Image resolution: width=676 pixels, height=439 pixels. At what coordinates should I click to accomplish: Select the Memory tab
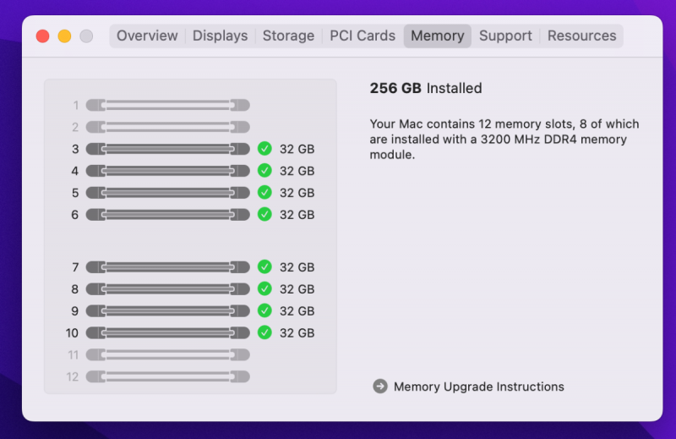[x=437, y=36]
